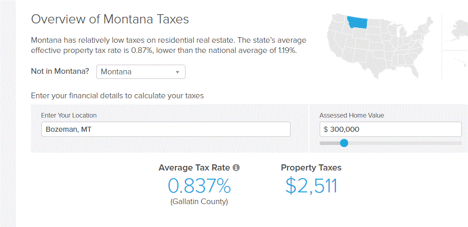Click the Gallatin County label
Screen dimensions: 468x227
tap(199, 202)
